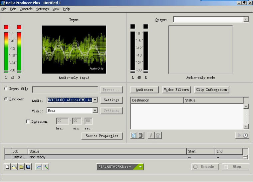The height and width of the screenshot is (182, 253).
Task: Open the Controls menu
Action: [26, 9]
